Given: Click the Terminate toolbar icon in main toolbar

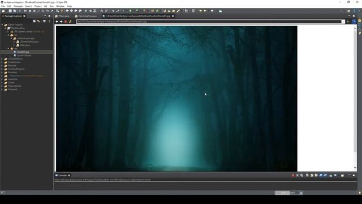Looking at the screenshot, I should [x=34, y=11].
